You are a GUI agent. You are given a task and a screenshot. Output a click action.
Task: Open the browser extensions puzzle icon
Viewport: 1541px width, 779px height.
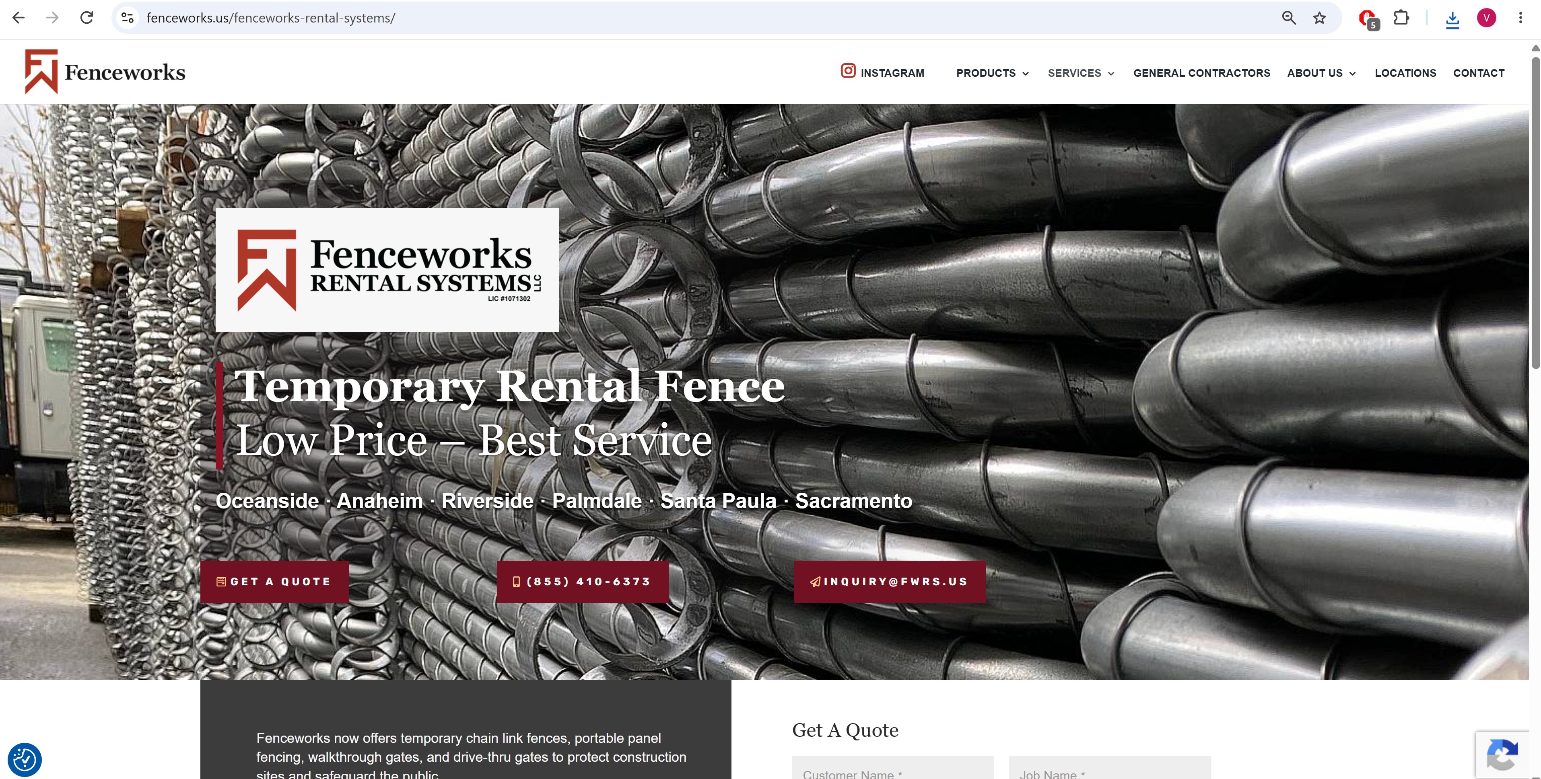(1401, 18)
